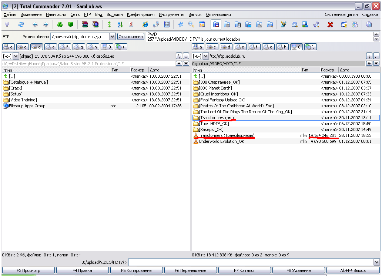Click right panel's FTP connection 0 drive button

point(297,47)
